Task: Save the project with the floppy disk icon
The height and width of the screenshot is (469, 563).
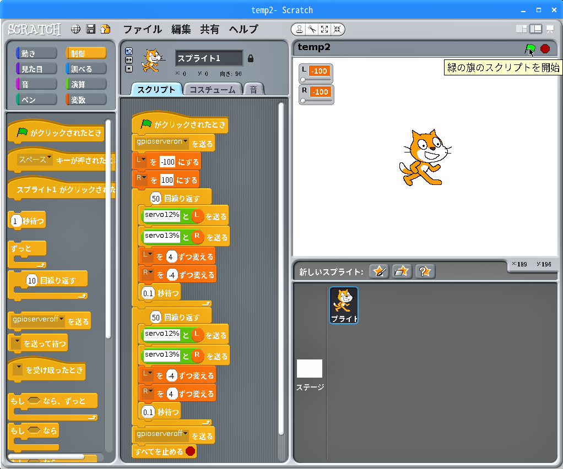Action: pyautogui.click(x=91, y=29)
